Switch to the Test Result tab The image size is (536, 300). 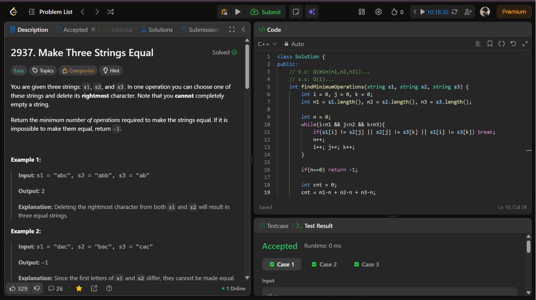[314, 226]
